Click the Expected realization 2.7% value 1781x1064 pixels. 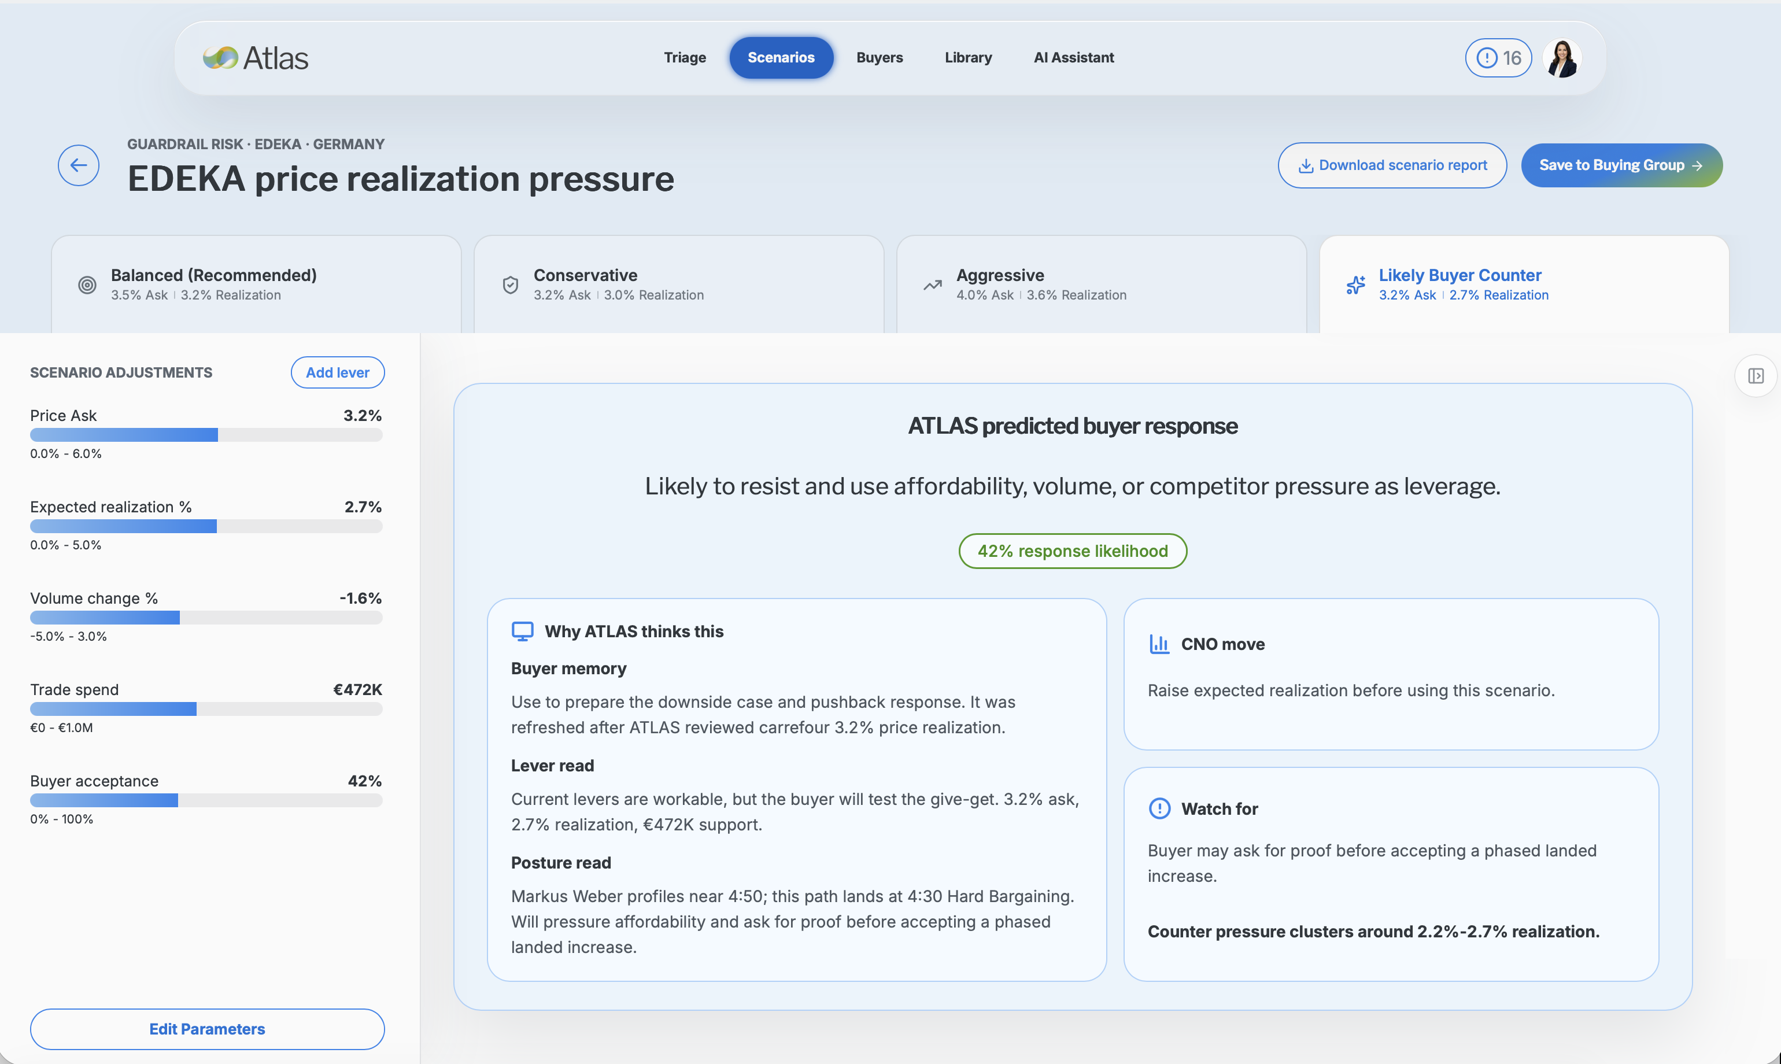(x=363, y=507)
